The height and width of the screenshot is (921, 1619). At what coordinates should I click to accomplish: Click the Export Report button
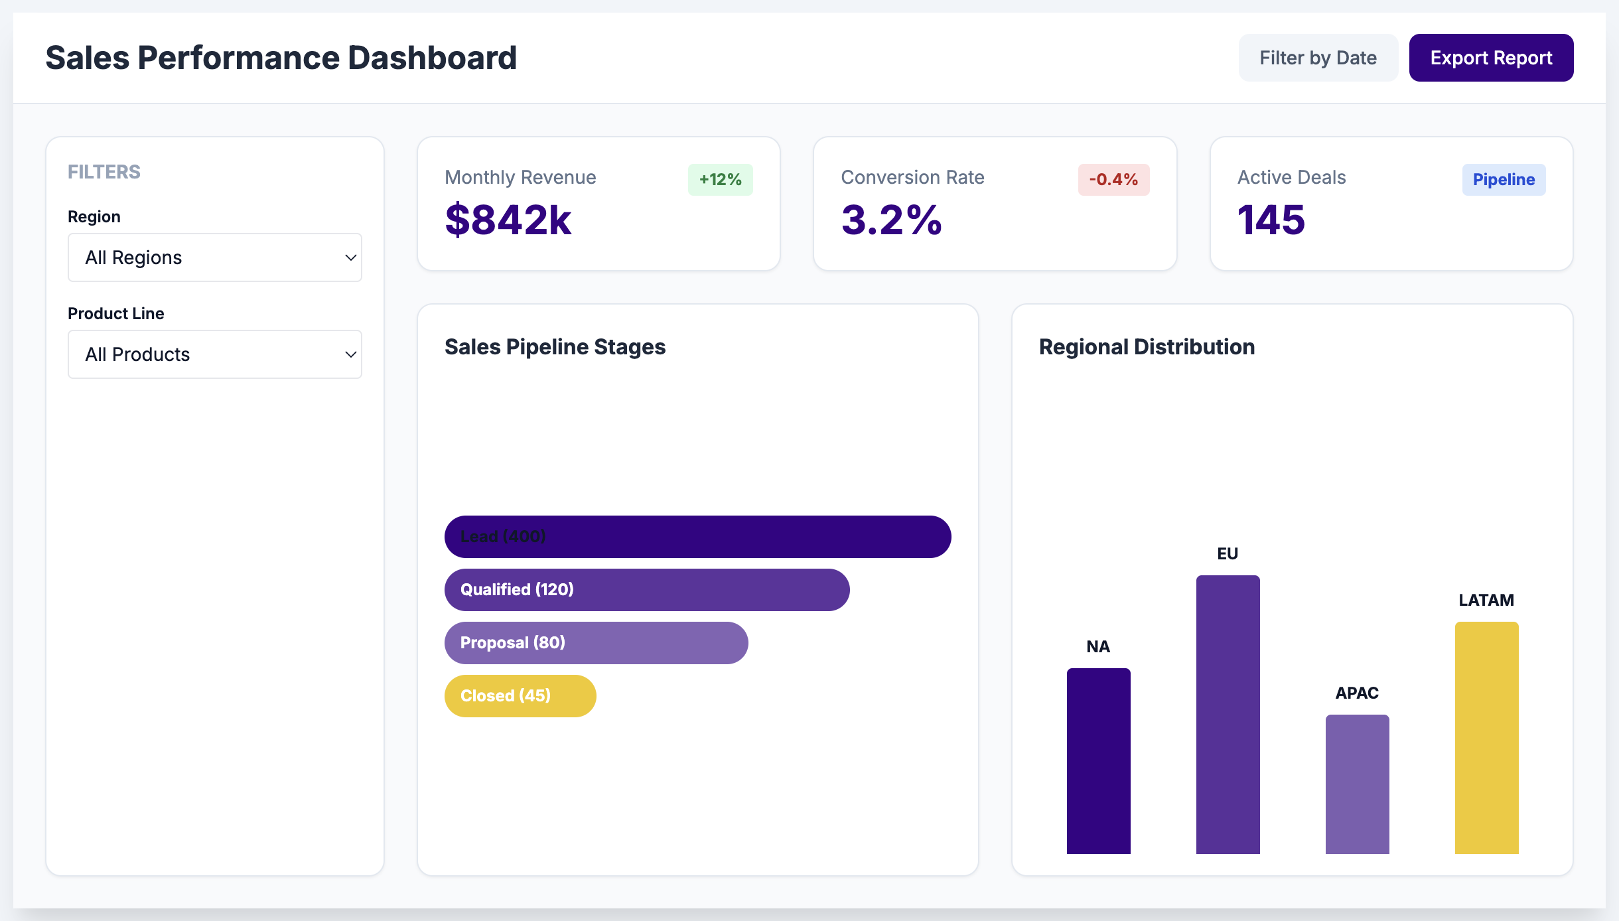(x=1491, y=58)
